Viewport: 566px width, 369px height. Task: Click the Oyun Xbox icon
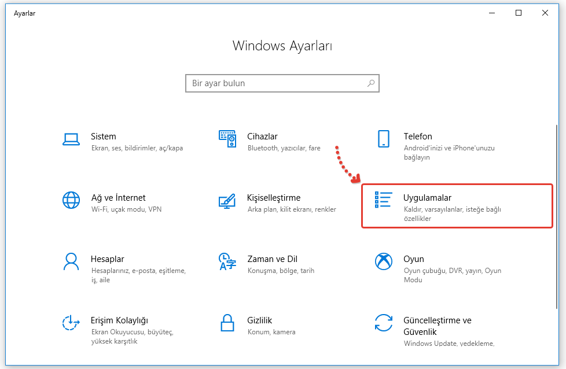click(383, 261)
